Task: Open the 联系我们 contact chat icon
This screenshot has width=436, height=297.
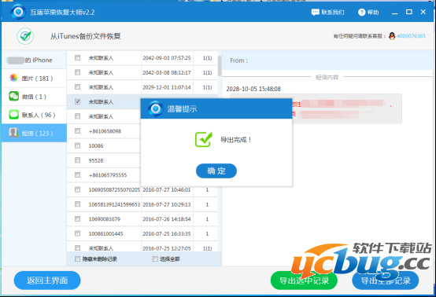Action: 315,13
